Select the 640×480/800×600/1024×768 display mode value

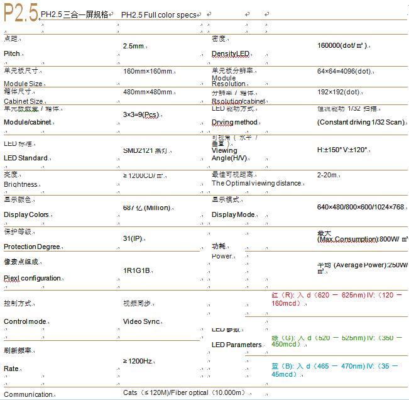(361, 207)
